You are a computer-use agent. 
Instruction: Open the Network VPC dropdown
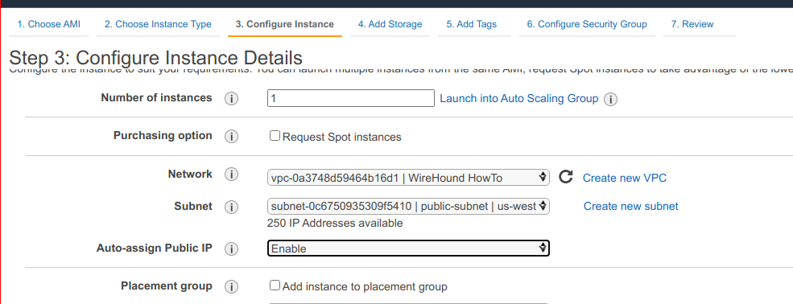pyautogui.click(x=408, y=177)
